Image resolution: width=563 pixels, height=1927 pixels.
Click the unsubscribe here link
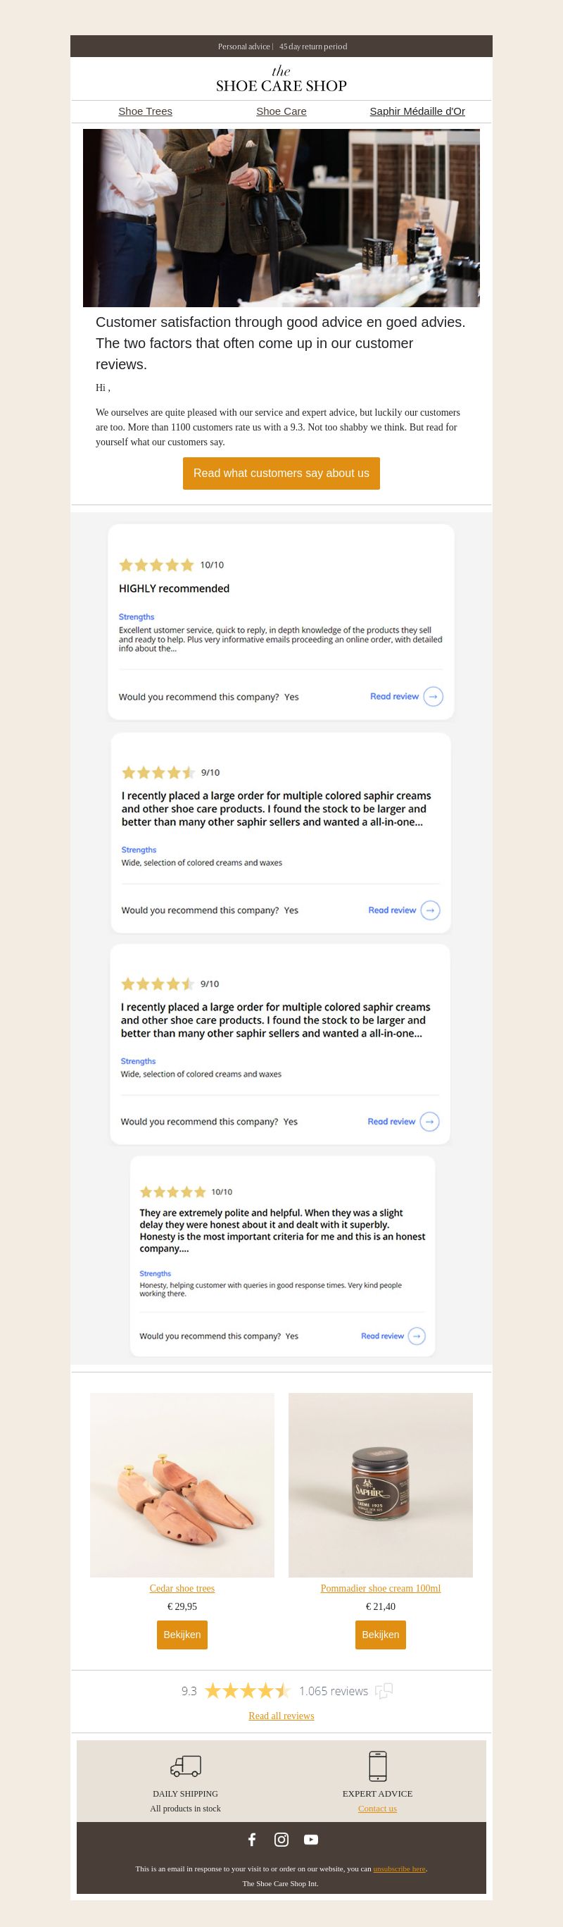[x=399, y=1868]
